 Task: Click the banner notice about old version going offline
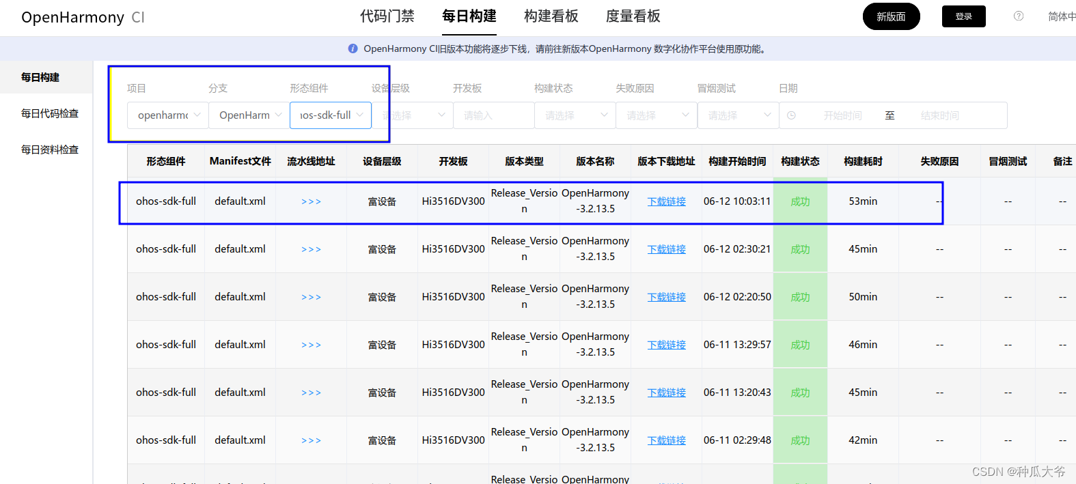pyautogui.click(x=566, y=48)
